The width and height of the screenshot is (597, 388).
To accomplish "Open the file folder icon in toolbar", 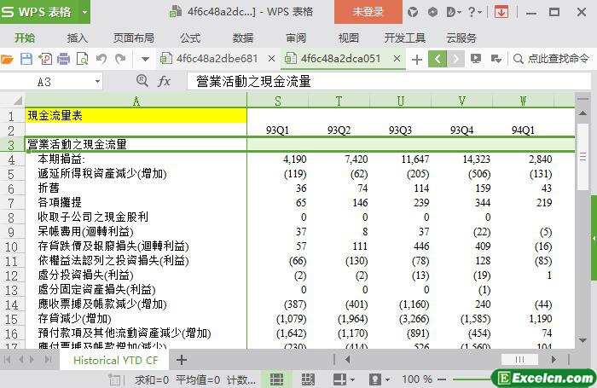I will pos(7,59).
